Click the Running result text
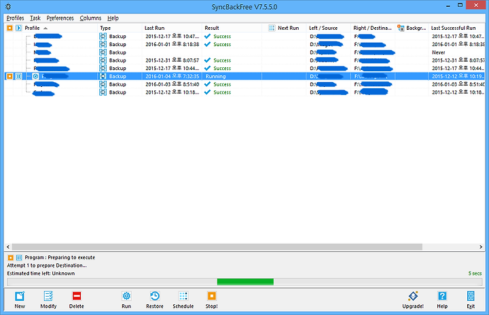This screenshot has height=315, width=489. click(x=215, y=76)
